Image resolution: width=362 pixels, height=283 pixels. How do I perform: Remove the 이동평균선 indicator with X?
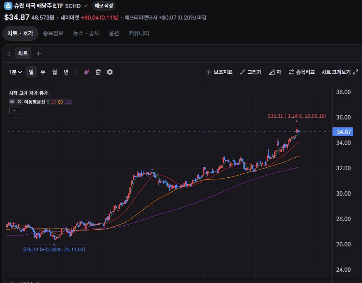coord(20,102)
